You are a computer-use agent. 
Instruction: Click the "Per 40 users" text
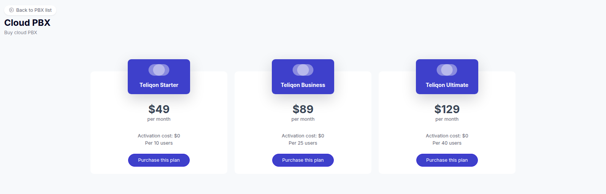[x=447, y=143]
